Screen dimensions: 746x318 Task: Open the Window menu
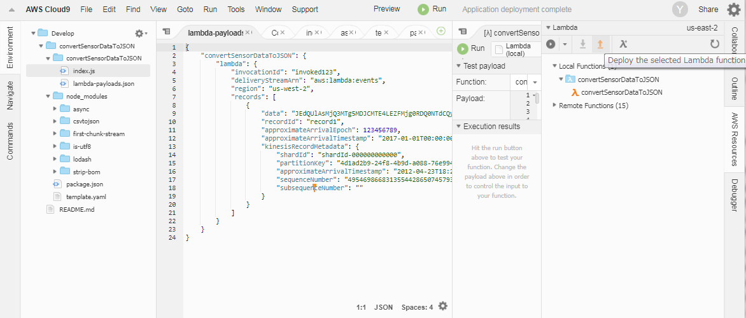(269, 10)
